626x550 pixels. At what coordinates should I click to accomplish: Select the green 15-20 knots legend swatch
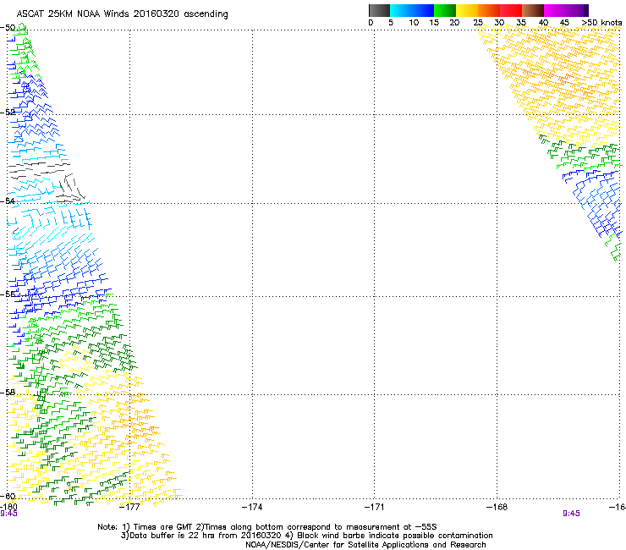coord(445,10)
